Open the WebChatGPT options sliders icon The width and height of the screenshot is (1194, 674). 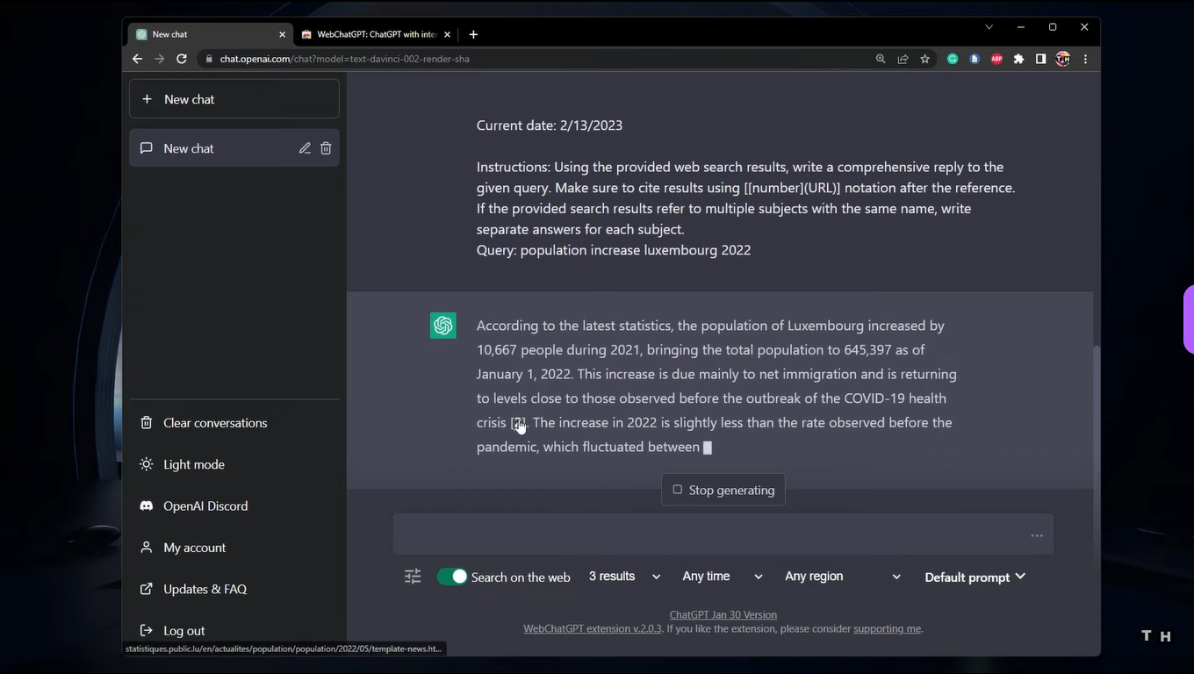(413, 577)
